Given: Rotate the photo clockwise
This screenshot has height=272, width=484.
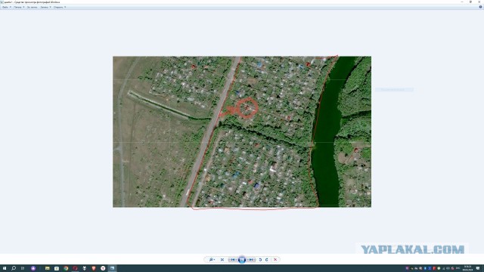Looking at the screenshot, I should click(x=267, y=260).
